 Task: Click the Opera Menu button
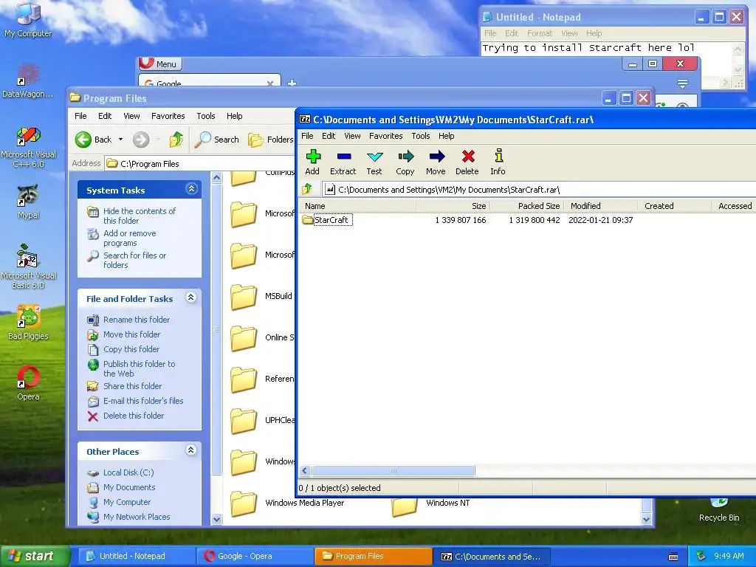click(160, 63)
